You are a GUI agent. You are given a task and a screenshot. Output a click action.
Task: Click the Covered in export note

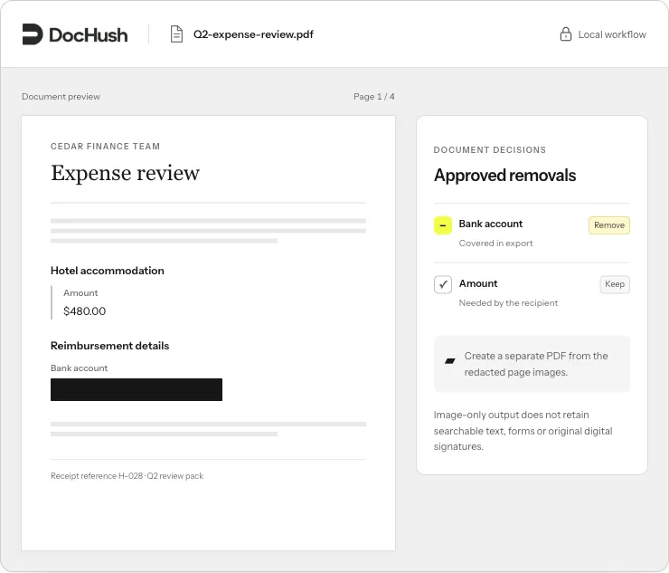pyautogui.click(x=495, y=244)
